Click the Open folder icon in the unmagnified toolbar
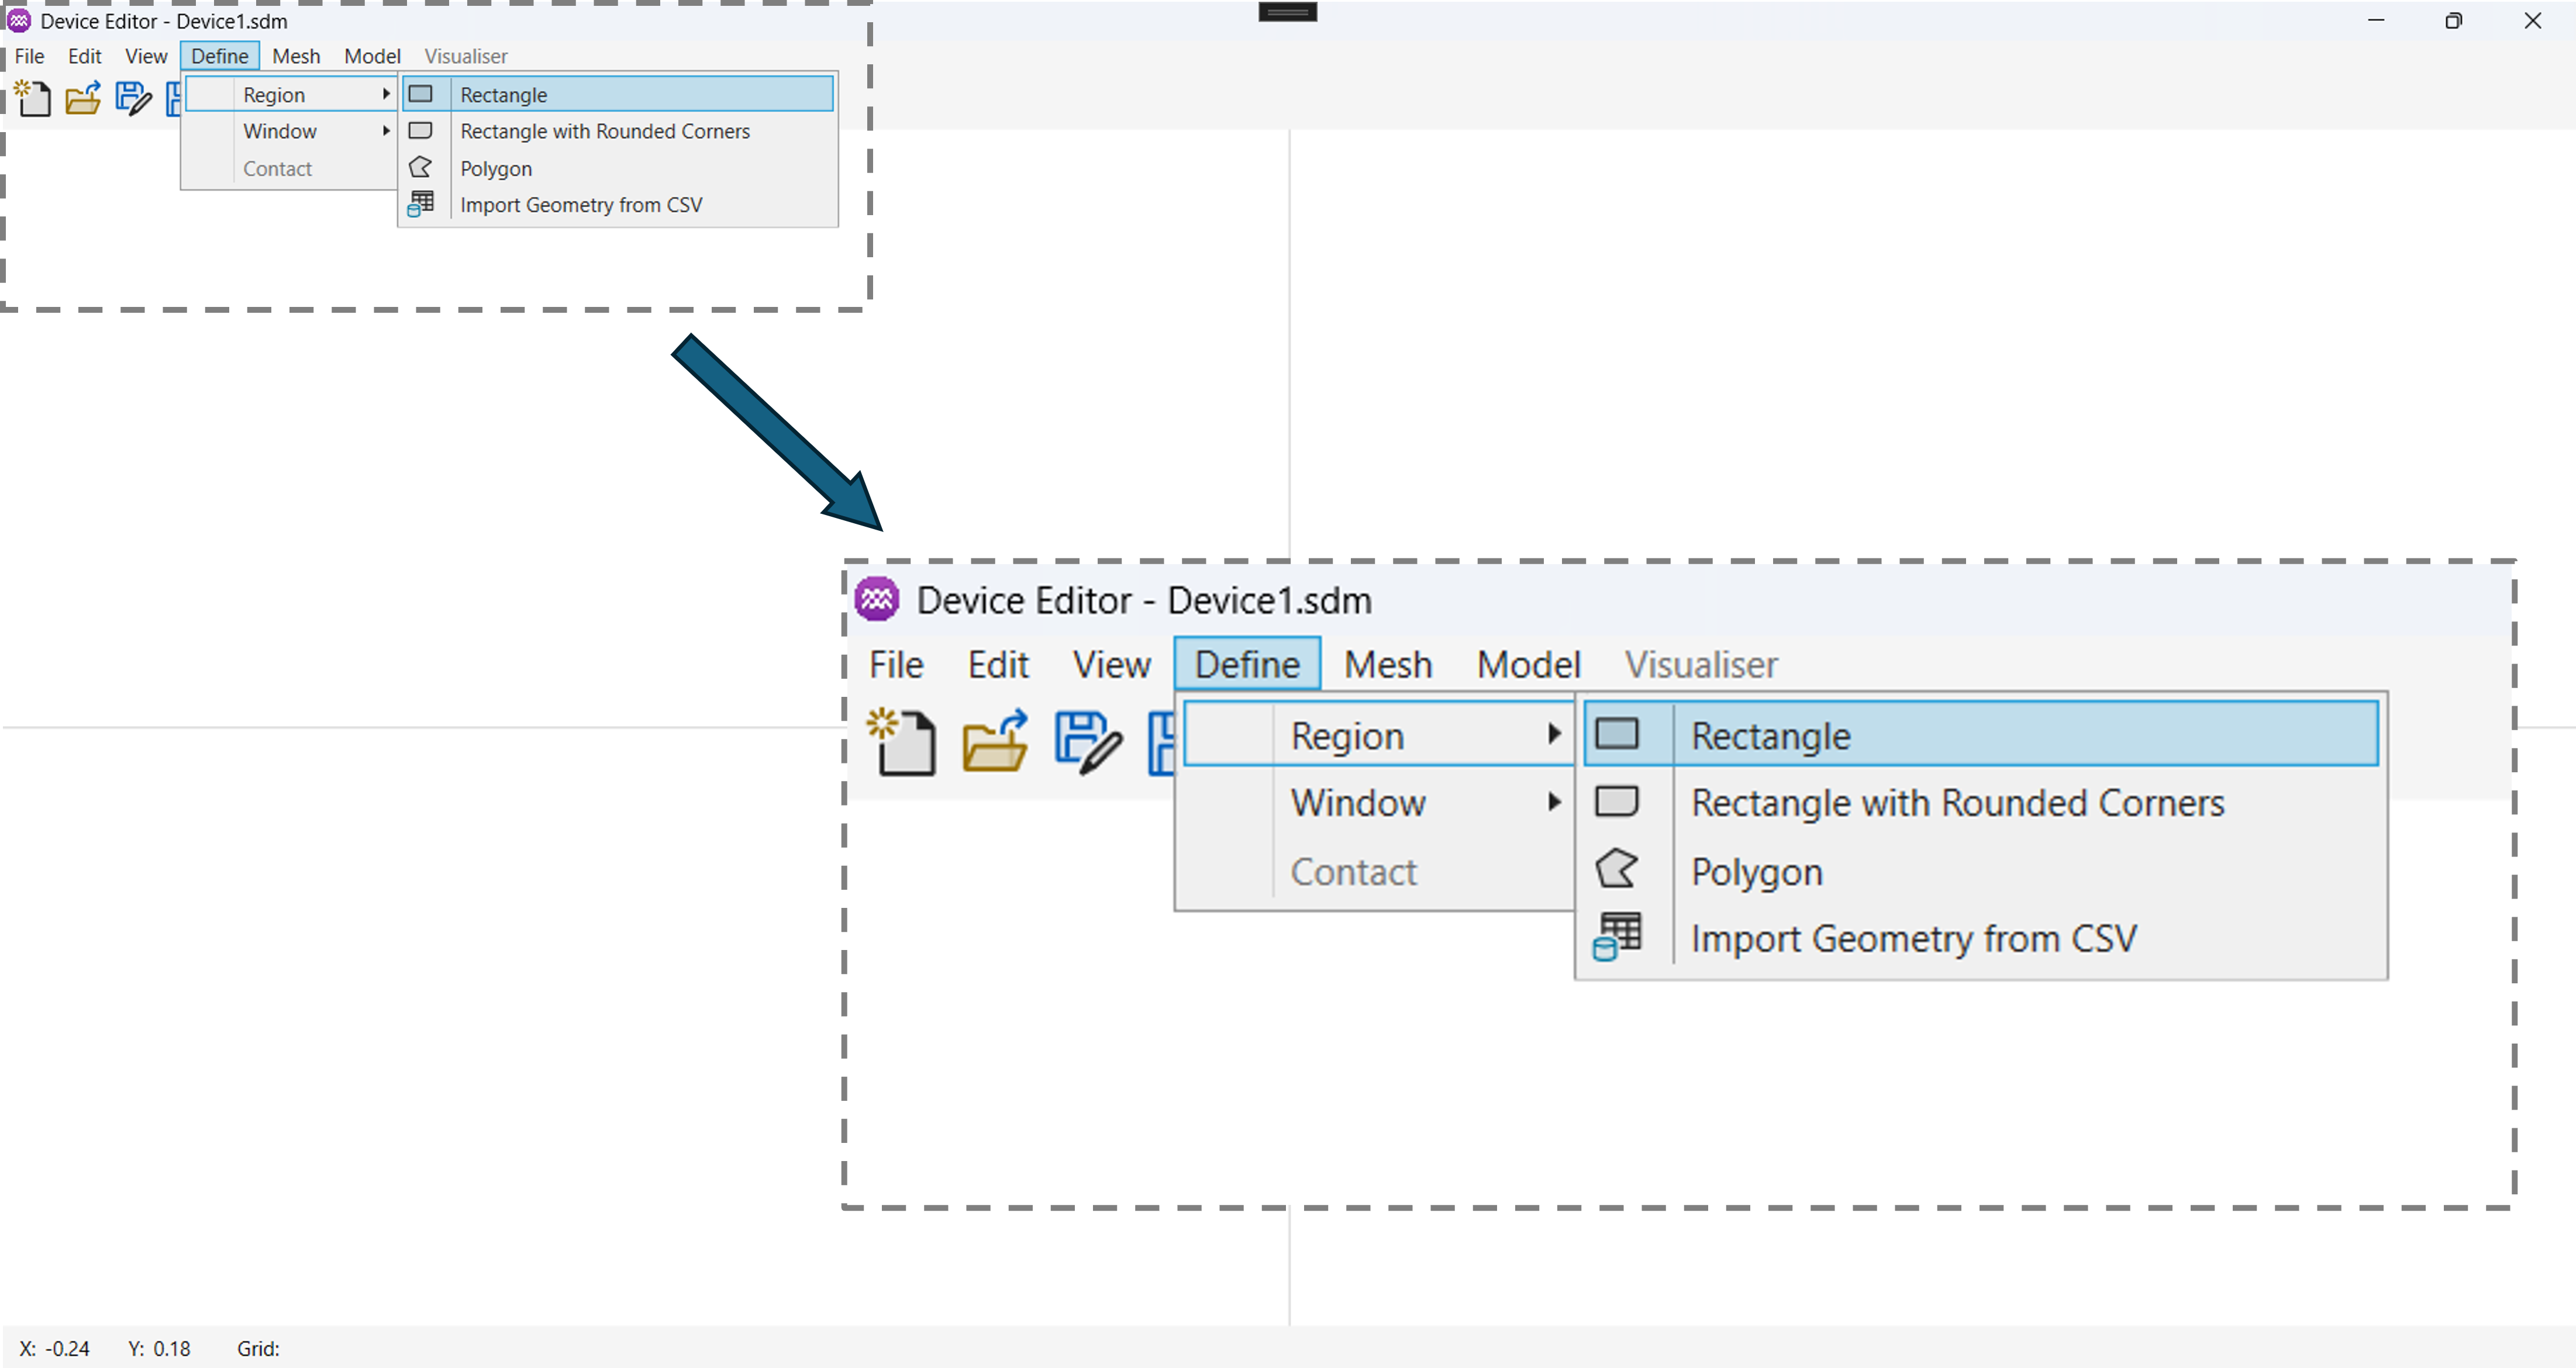This screenshot has width=2576, height=1368. (x=83, y=99)
